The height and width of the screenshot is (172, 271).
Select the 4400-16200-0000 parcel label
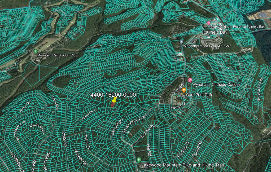click(x=113, y=95)
